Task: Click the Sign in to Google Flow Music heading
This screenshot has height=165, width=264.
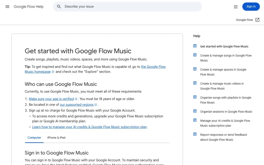Action: [56, 153]
